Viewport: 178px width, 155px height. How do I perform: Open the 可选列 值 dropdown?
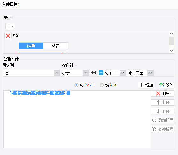31,73
